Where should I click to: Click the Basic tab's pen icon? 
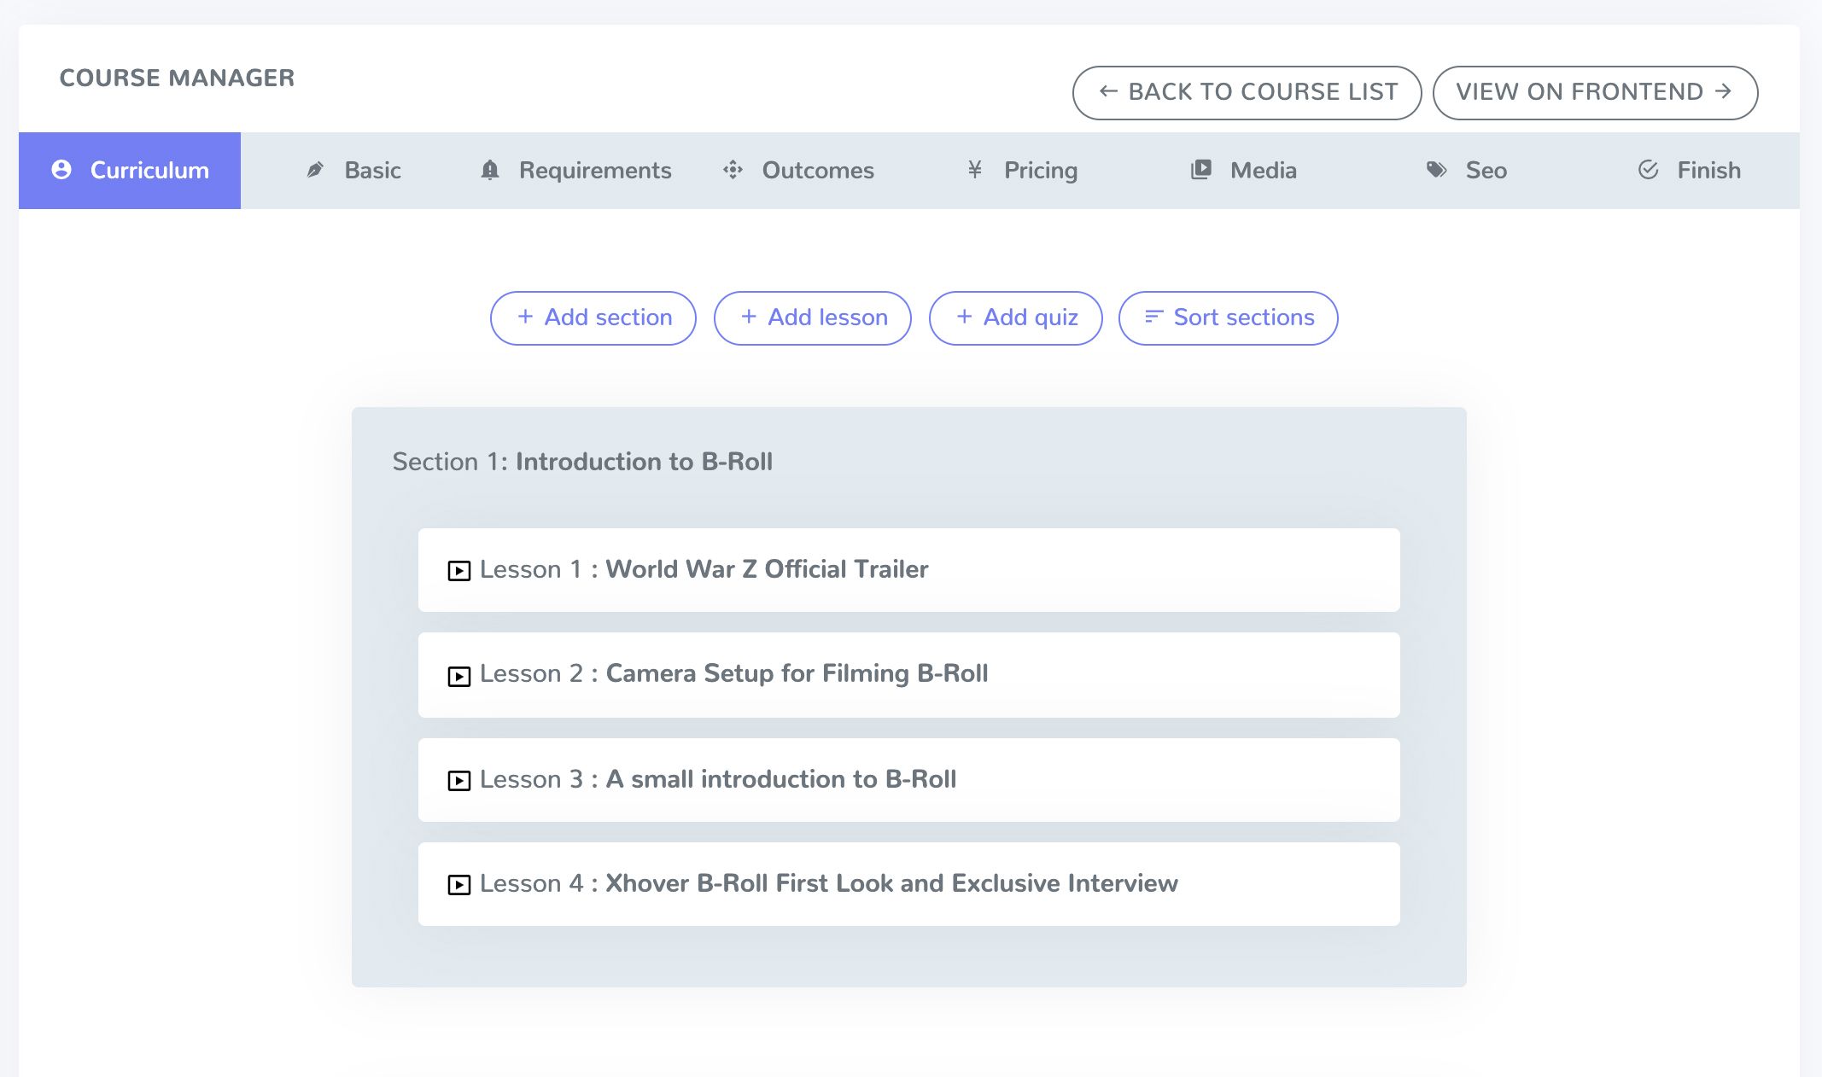coord(315,170)
